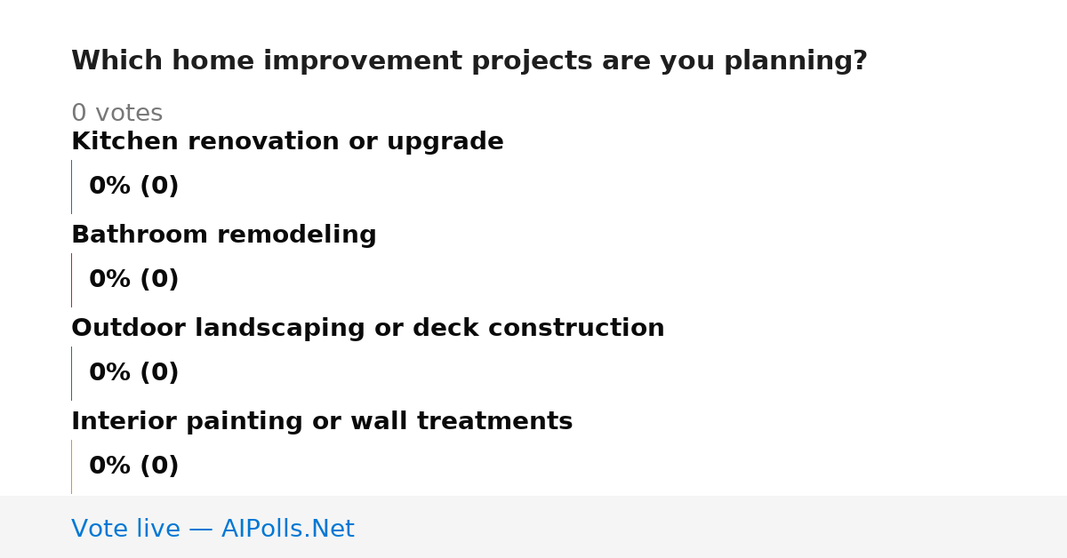Click the 0% (0) result for Kitchen renovation
Viewport: 1067px width, 558px height.
tap(134, 187)
